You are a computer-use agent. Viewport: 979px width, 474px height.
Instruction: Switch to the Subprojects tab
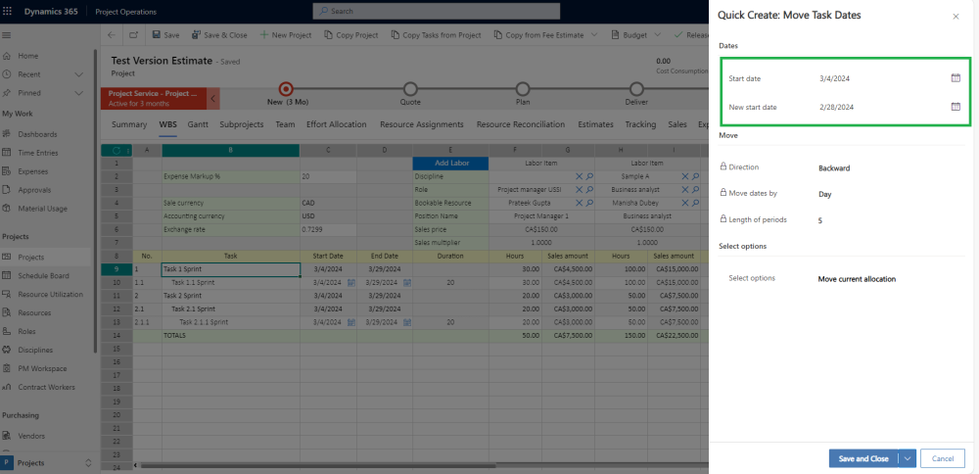coord(242,124)
